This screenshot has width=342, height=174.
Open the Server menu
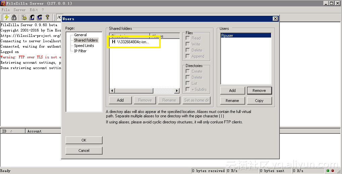tap(20, 10)
